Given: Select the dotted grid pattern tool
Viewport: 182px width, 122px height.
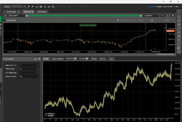Looking at the screenshot, I should point(179,44).
